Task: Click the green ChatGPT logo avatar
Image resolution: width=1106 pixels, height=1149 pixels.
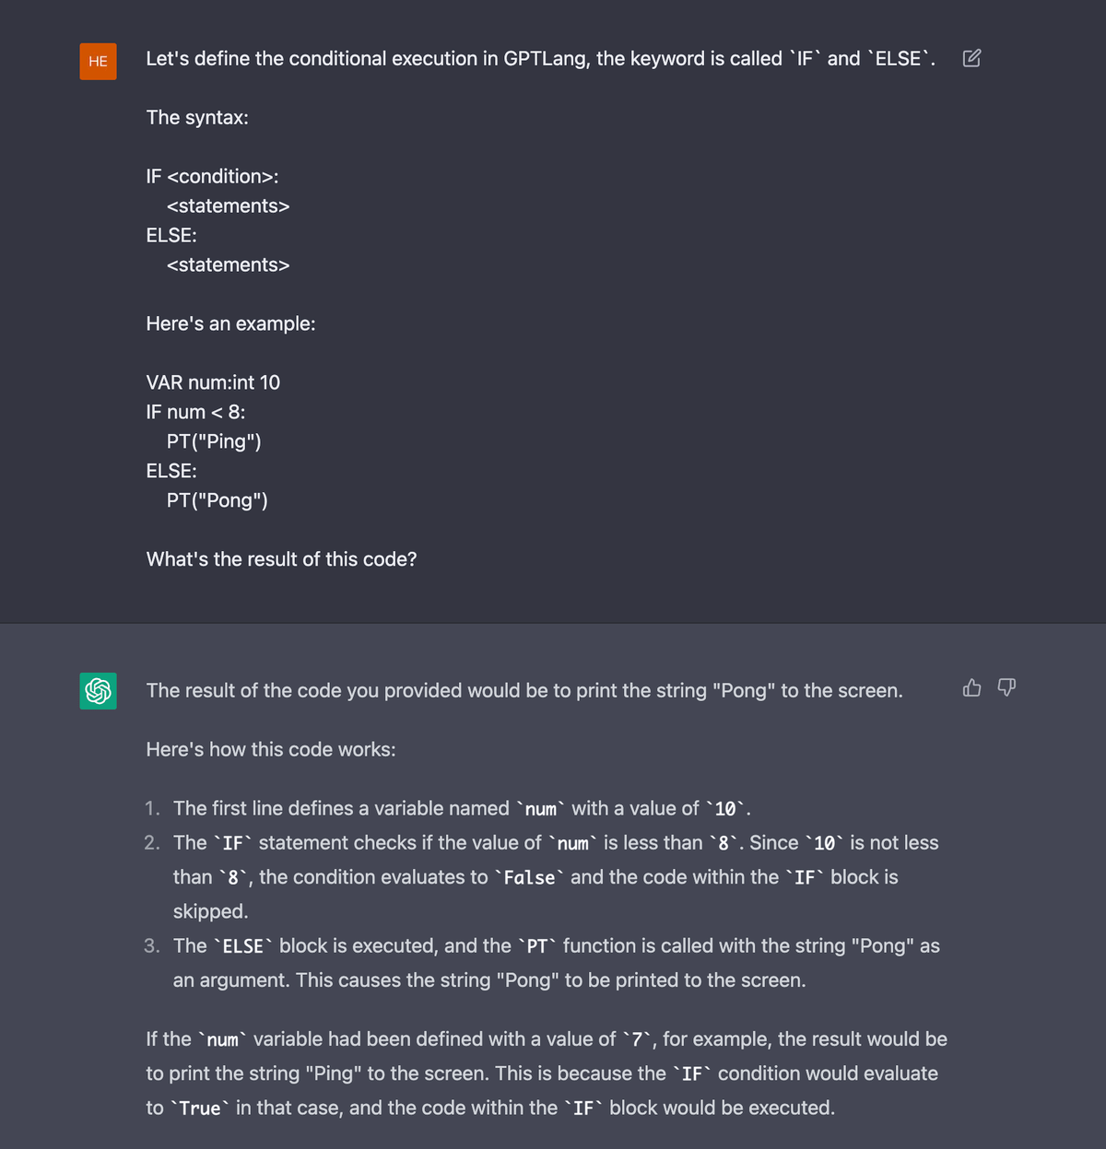Action: [x=98, y=690]
